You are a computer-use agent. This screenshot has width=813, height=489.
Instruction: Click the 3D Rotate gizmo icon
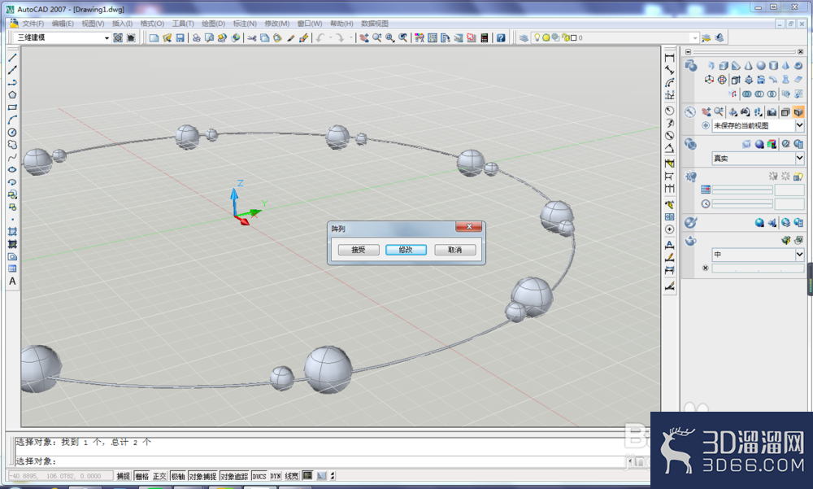tap(722, 80)
